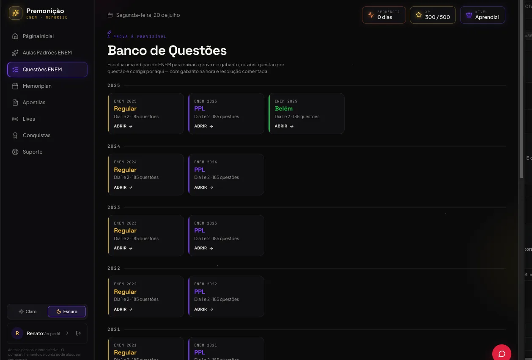This screenshot has width=532, height=360.
Task: Click the arrow in ENEM 2025 Belém card
Action: (291, 126)
